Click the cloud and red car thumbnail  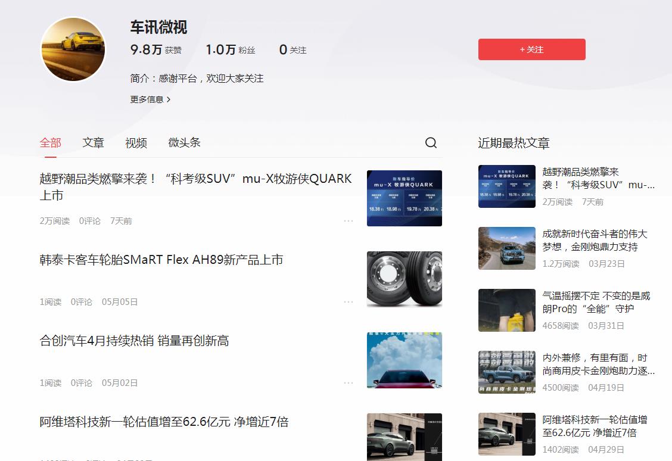tap(404, 360)
